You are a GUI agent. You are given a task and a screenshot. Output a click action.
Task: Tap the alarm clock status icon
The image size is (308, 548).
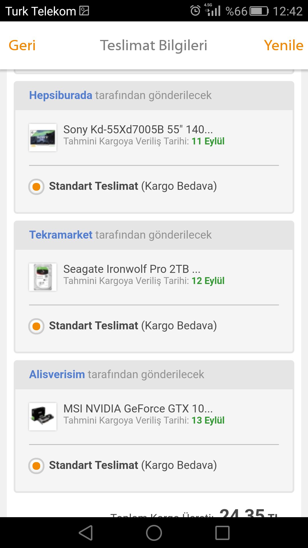[195, 11]
